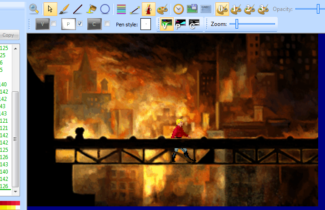This screenshot has width=325, height=210.
Task: Switch to palette 1
Action: click(236, 10)
